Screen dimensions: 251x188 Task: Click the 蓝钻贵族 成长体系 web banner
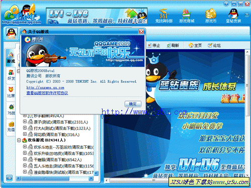(198, 86)
